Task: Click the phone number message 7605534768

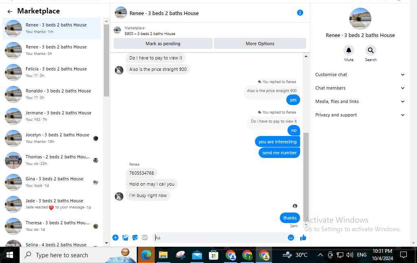Action: tap(141, 173)
